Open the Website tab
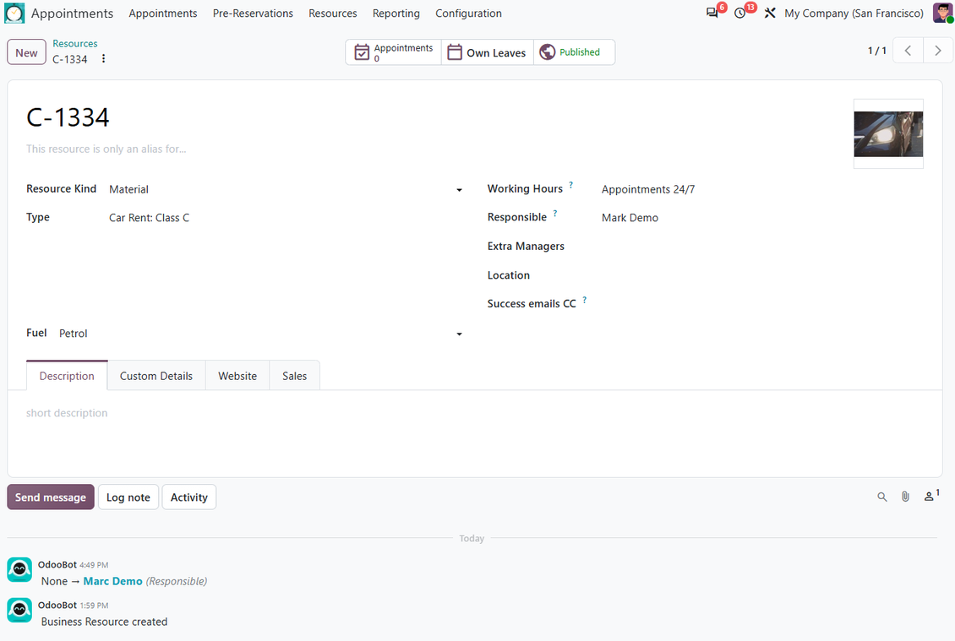The image size is (955, 641). tap(237, 376)
